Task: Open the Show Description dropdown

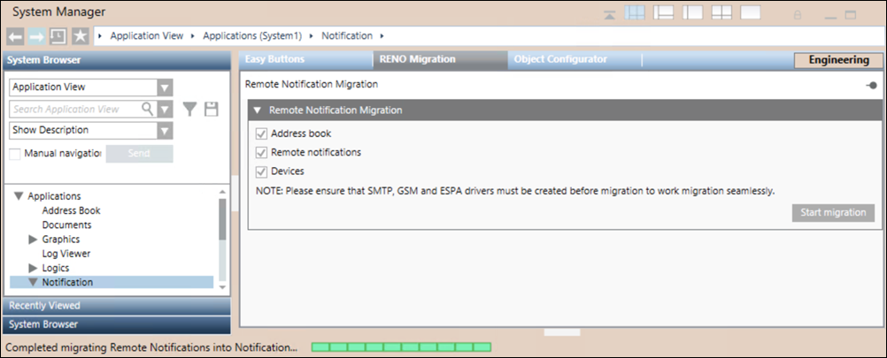Action: [x=164, y=130]
